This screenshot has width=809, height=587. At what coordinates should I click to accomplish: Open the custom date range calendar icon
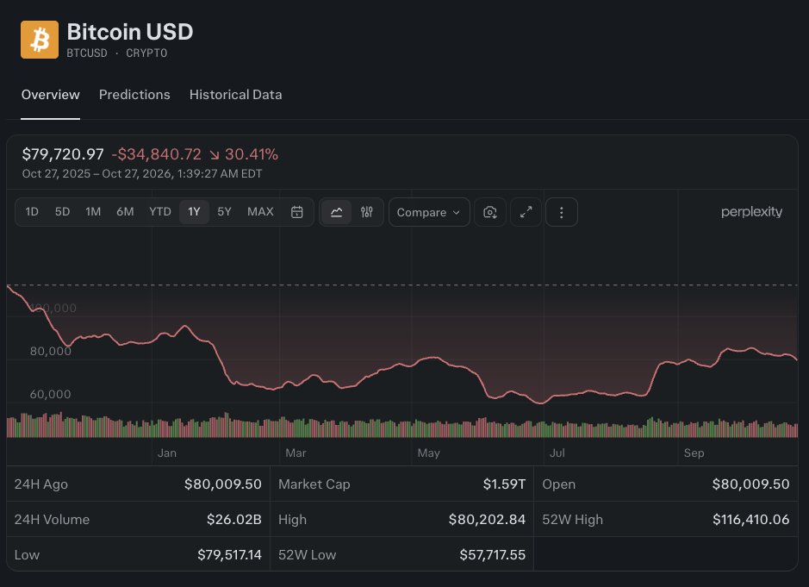click(296, 212)
